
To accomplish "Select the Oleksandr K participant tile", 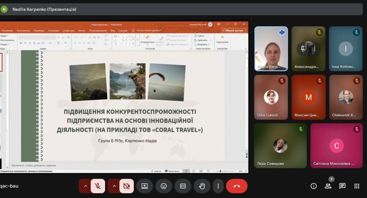I will [x=346, y=97].
